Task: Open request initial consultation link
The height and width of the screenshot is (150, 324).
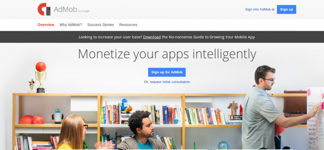Action: 170,82
